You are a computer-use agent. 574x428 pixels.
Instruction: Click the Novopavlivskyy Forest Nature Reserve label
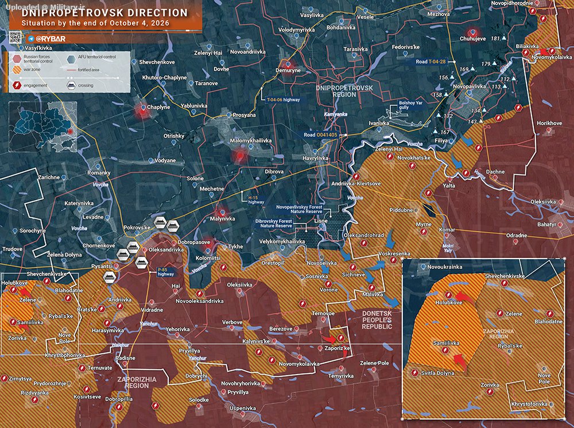(300, 209)
